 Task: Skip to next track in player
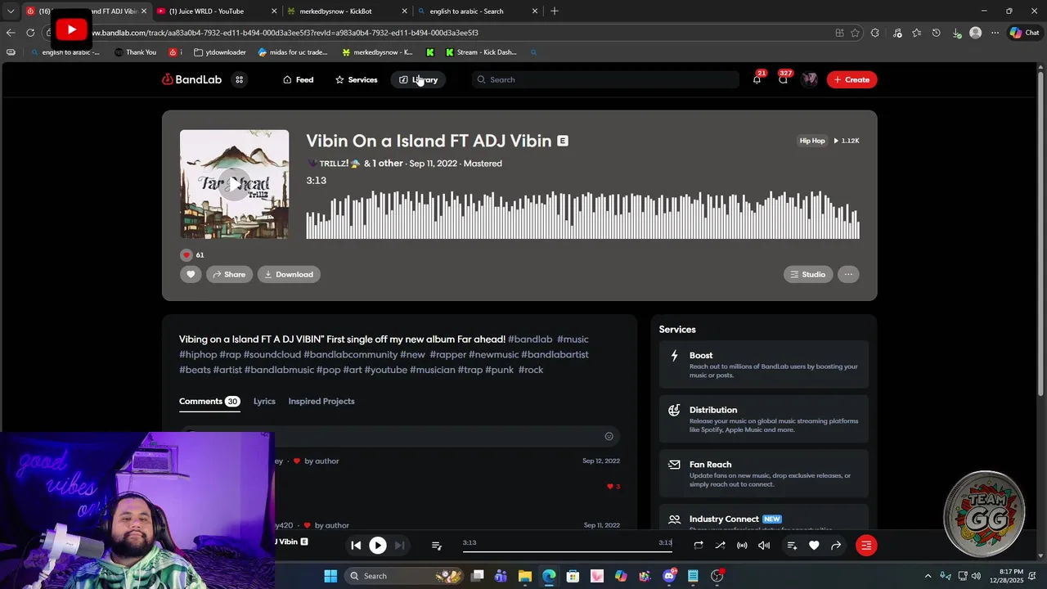[x=399, y=546]
